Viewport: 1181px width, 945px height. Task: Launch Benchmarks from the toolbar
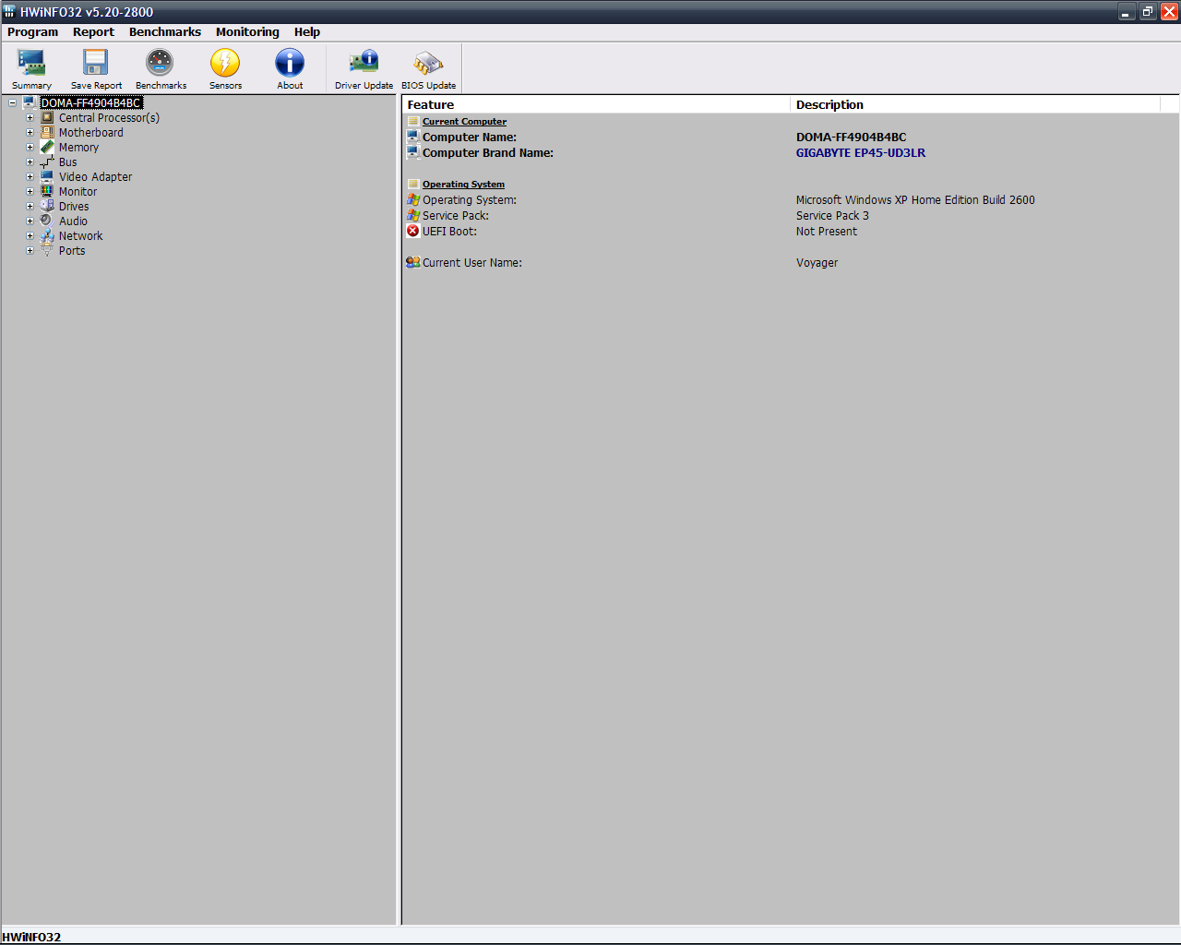161,68
